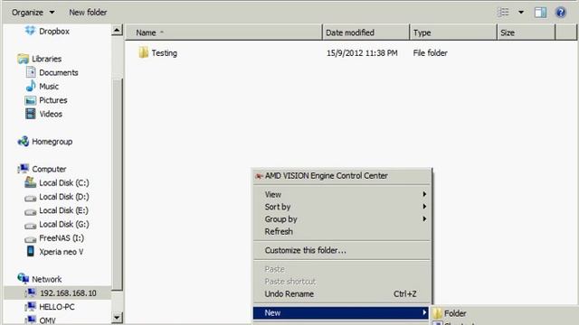This screenshot has height=325, width=579.
Task: Select the Computer icon
Action: (x=23, y=169)
